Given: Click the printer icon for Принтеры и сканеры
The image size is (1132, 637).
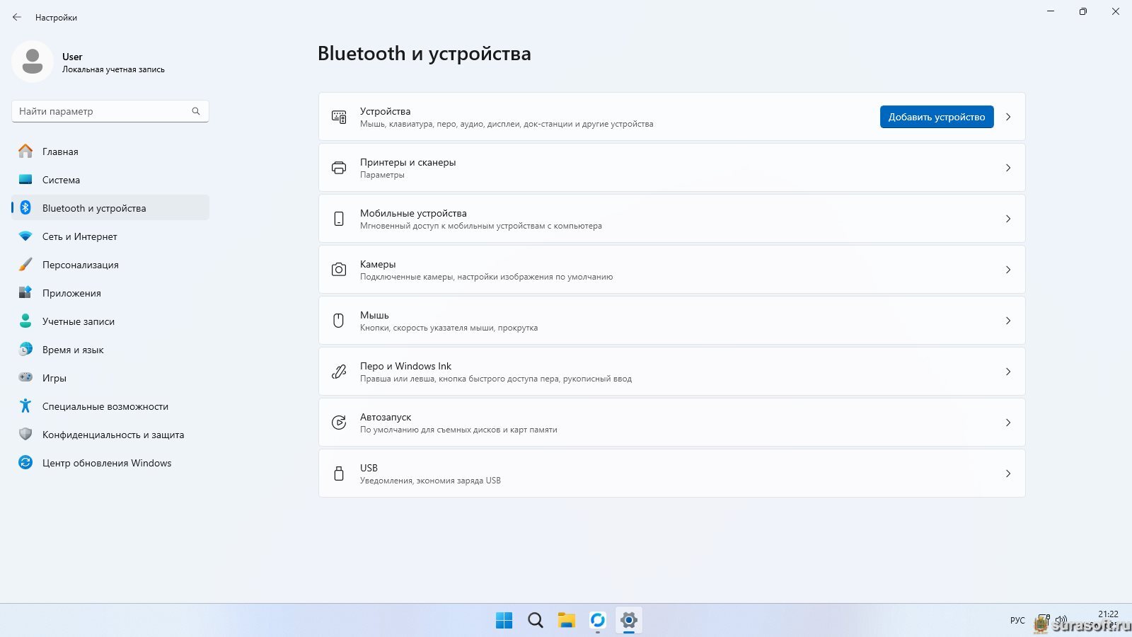Looking at the screenshot, I should pyautogui.click(x=339, y=168).
